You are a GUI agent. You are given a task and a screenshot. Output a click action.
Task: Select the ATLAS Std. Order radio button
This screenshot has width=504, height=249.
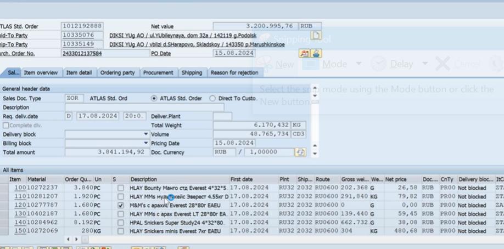[x=154, y=99]
